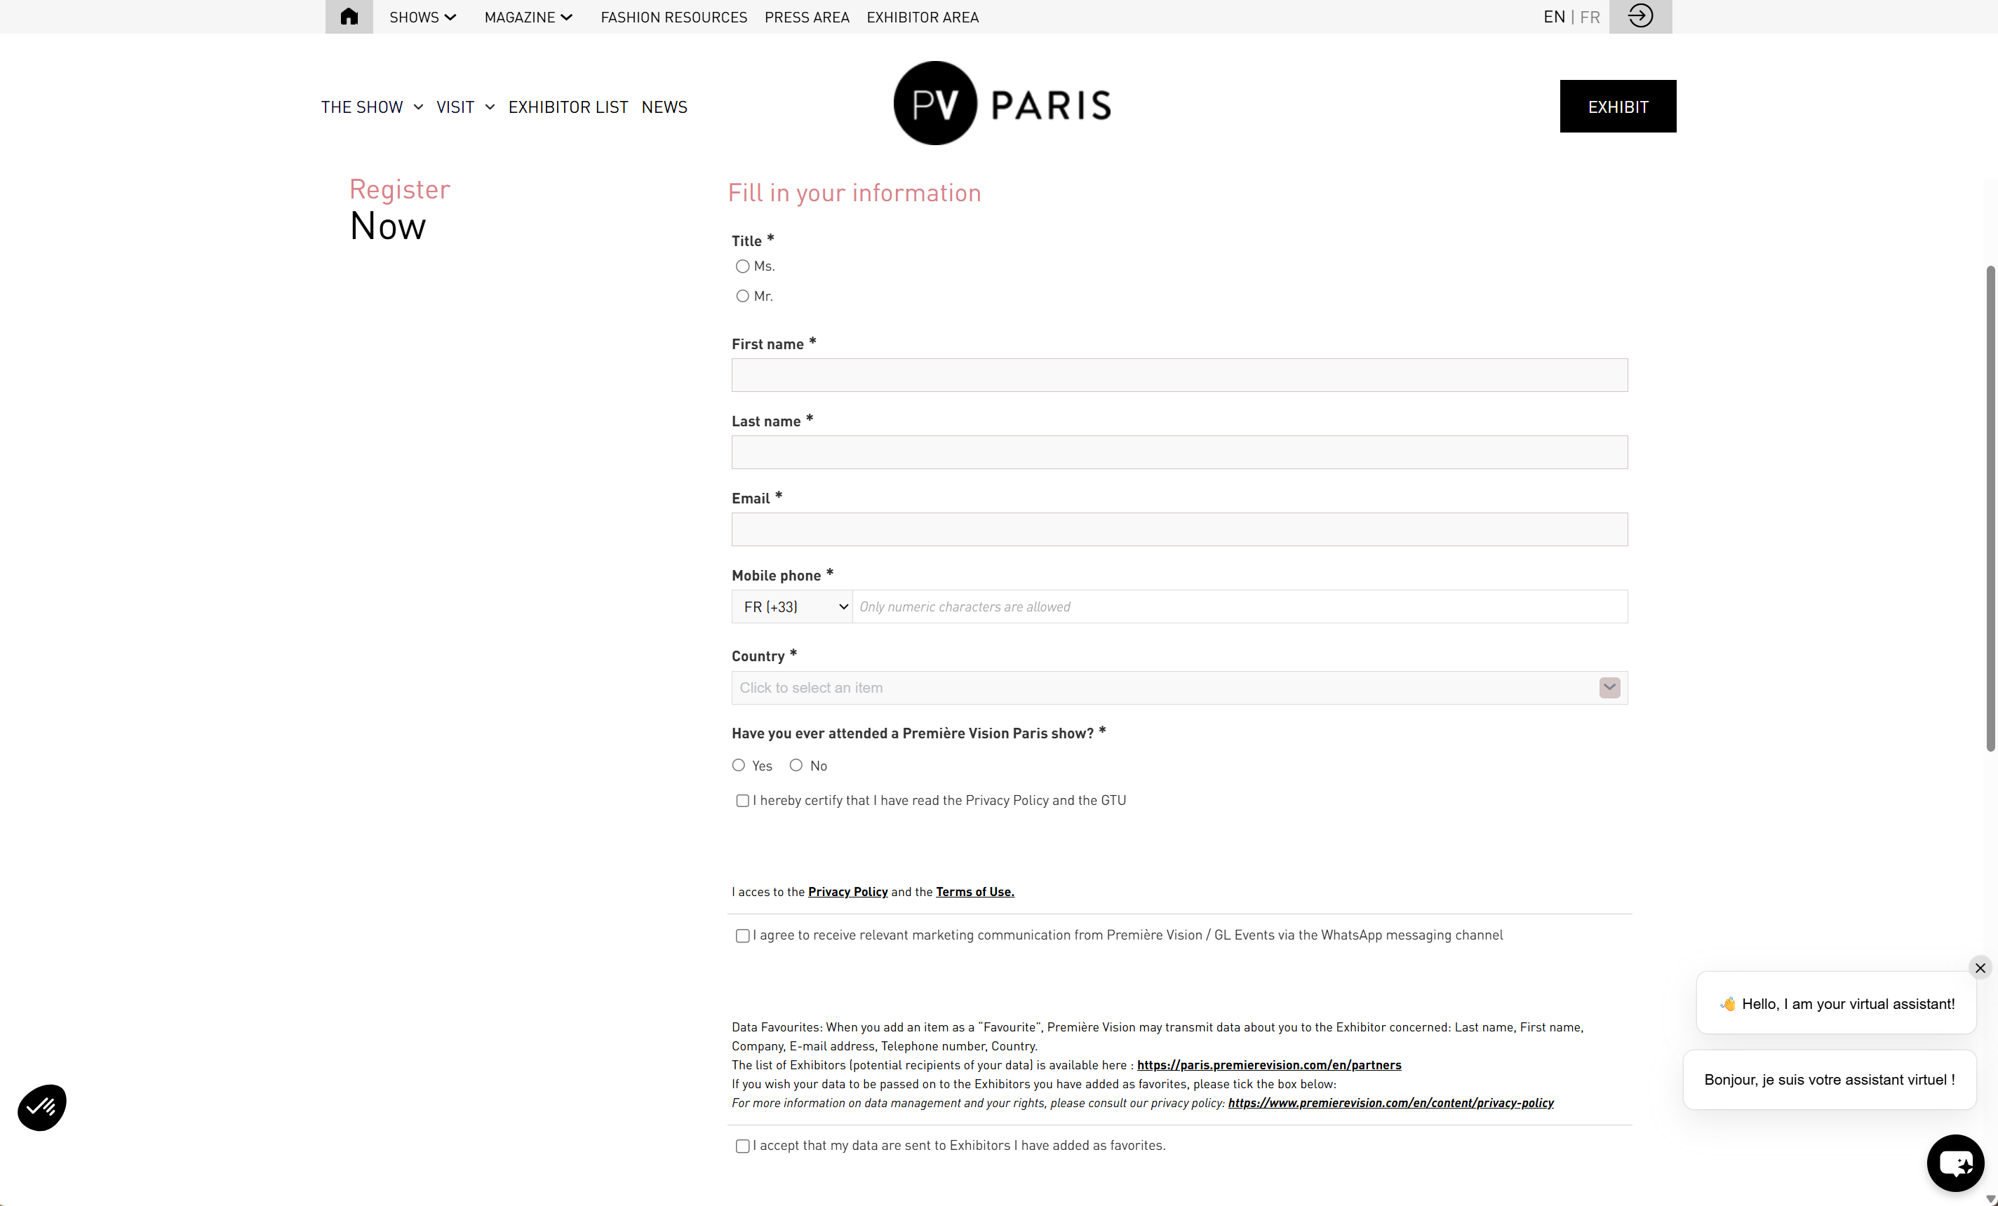
Task: Expand the SHOWS menu
Action: [x=422, y=17]
